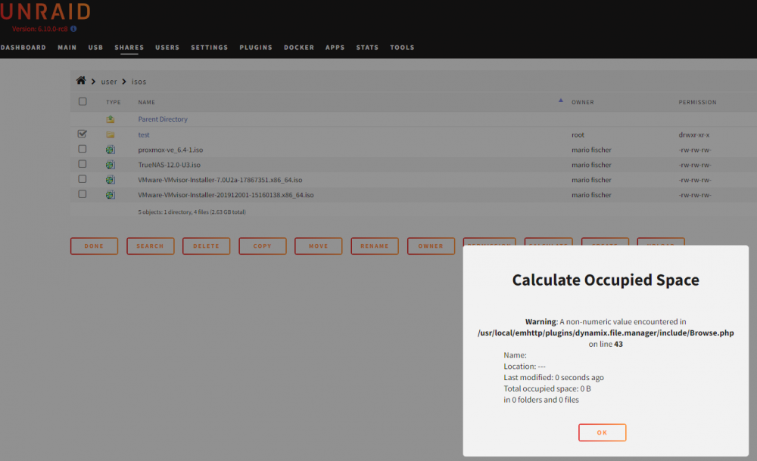
Task: Click the Delete button
Action: coord(206,246)
